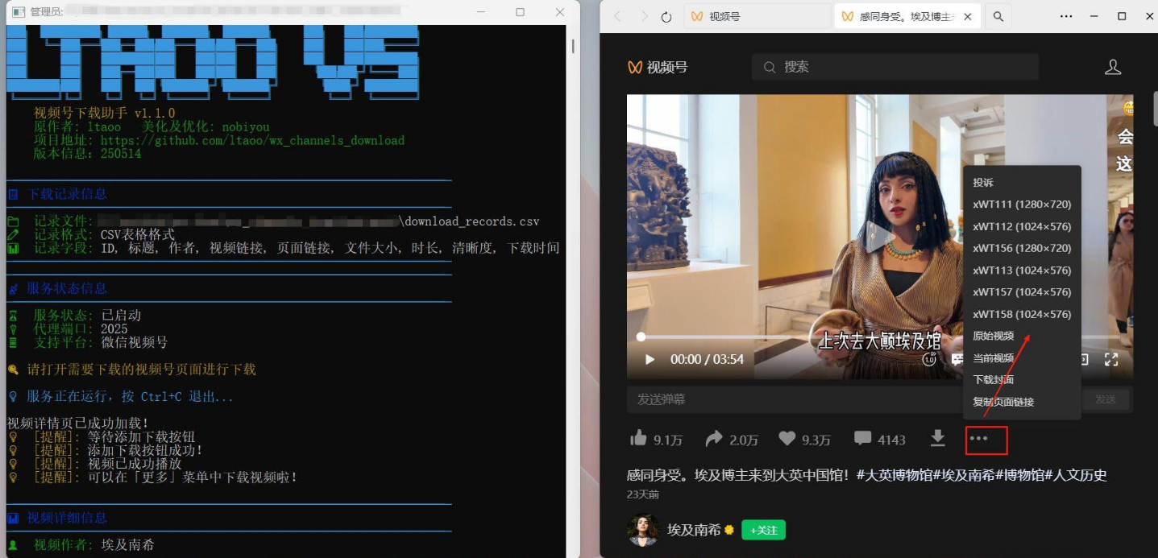Screen dimensions: 1158x558
Task: Open browser window three-dot menu
Action: coord(1066,16)
